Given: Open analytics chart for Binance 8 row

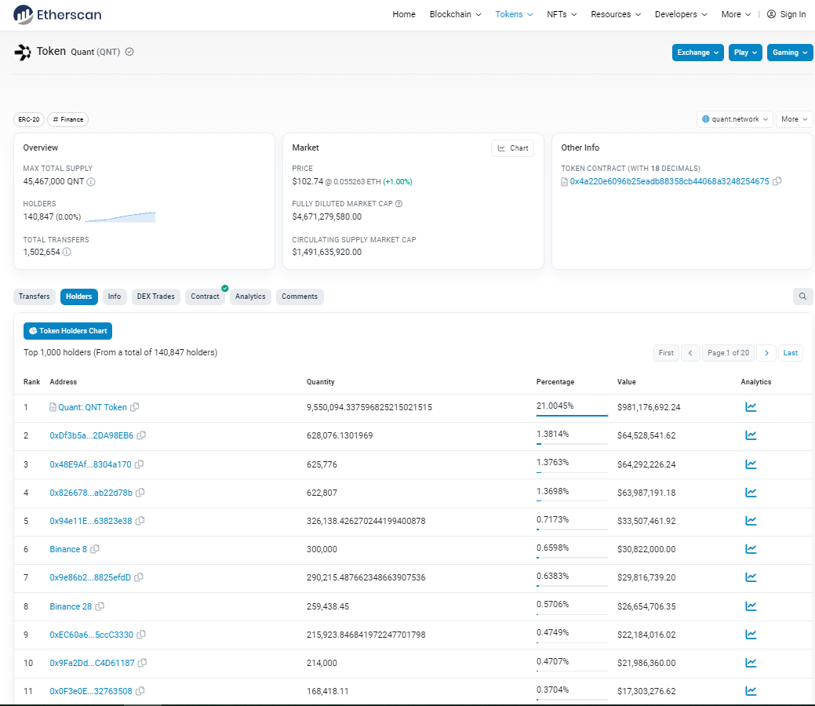Looking at the screenshot, I should coord(751,549).
